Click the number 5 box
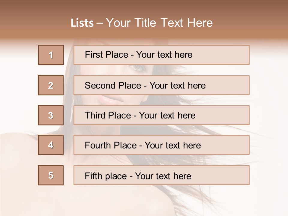The image size is (288, 216). (51, 175)
